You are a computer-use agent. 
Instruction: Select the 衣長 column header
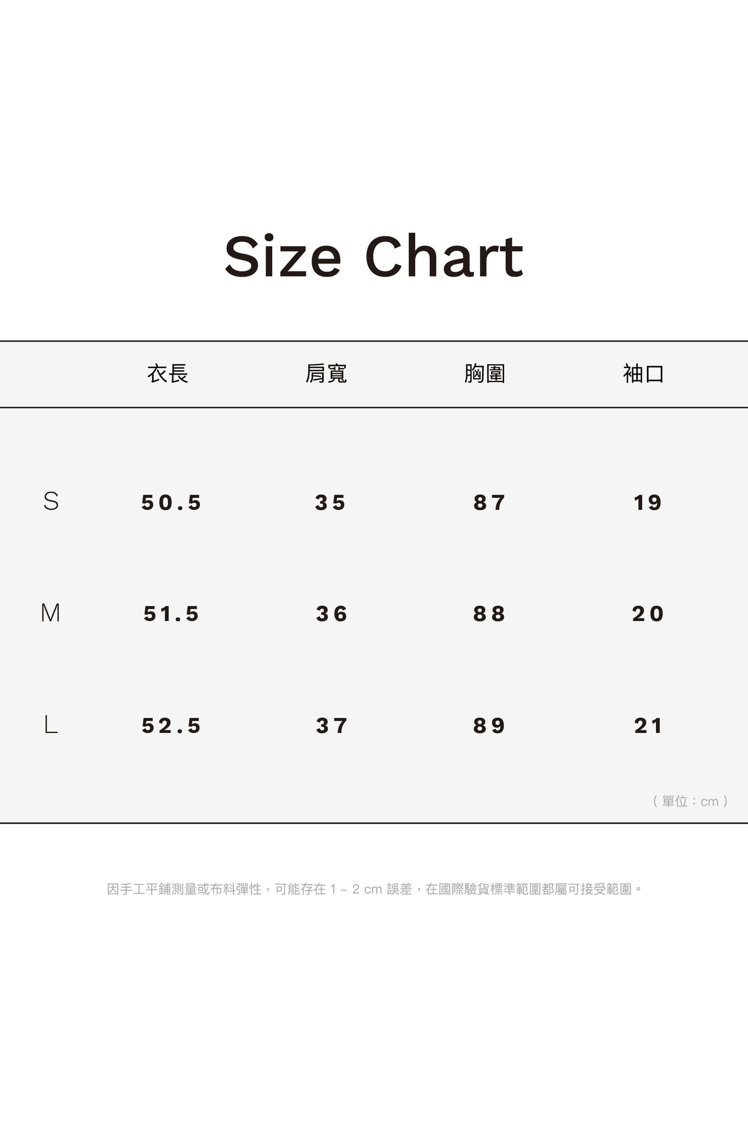168,373
